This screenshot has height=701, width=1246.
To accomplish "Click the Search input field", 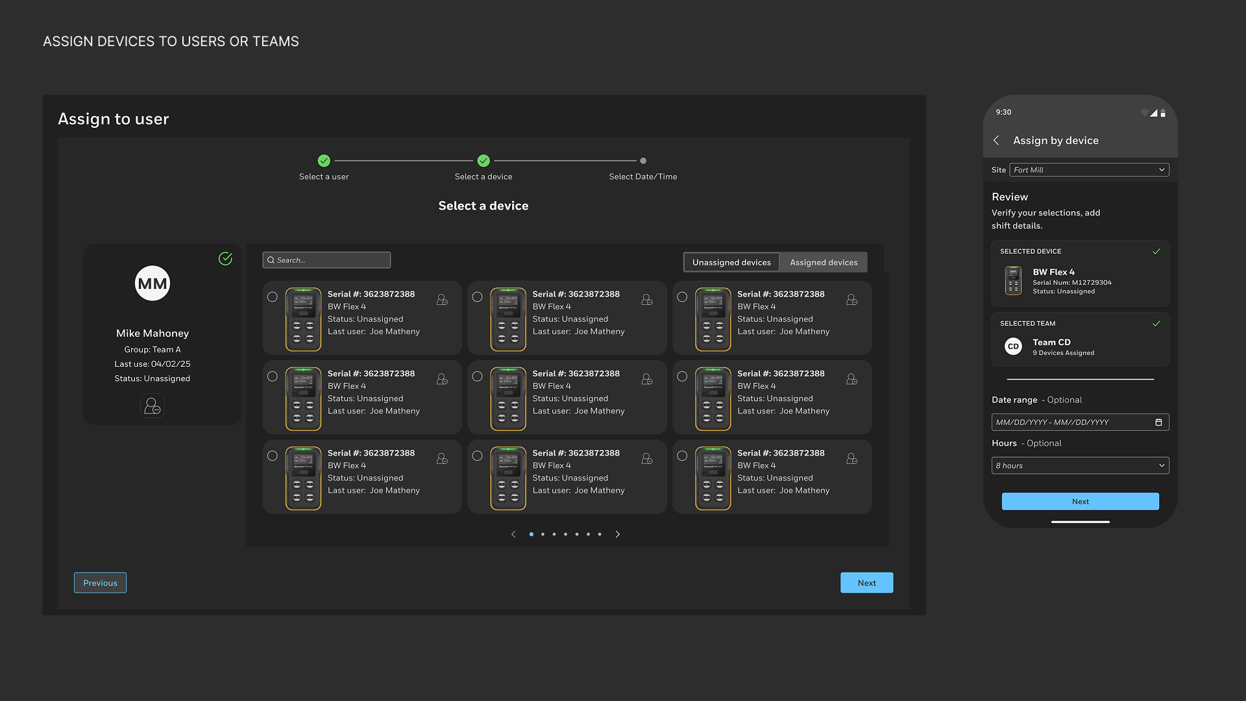I will coord(332,260).
